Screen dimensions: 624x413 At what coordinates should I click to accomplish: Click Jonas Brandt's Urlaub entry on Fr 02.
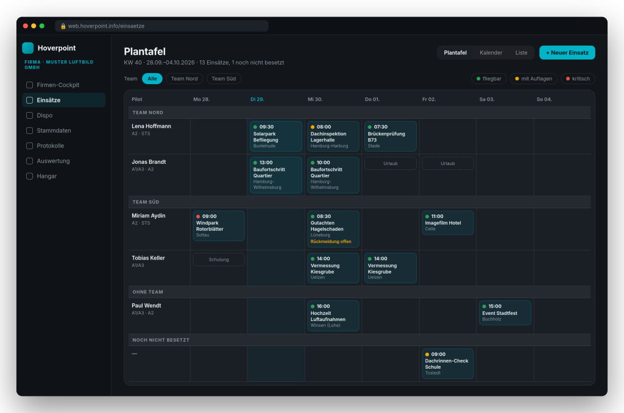[448, 163]
